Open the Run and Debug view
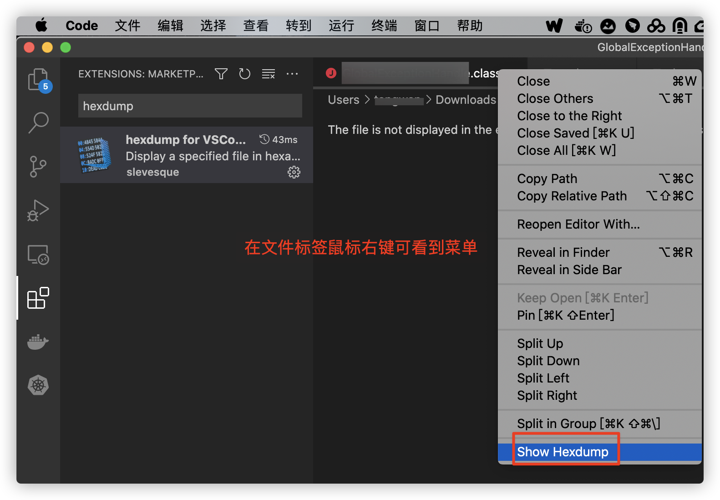The width and height of the screenshot is (720, 500). pos(38,210)
